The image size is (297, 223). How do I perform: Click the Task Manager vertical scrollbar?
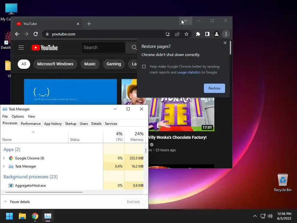146,150
